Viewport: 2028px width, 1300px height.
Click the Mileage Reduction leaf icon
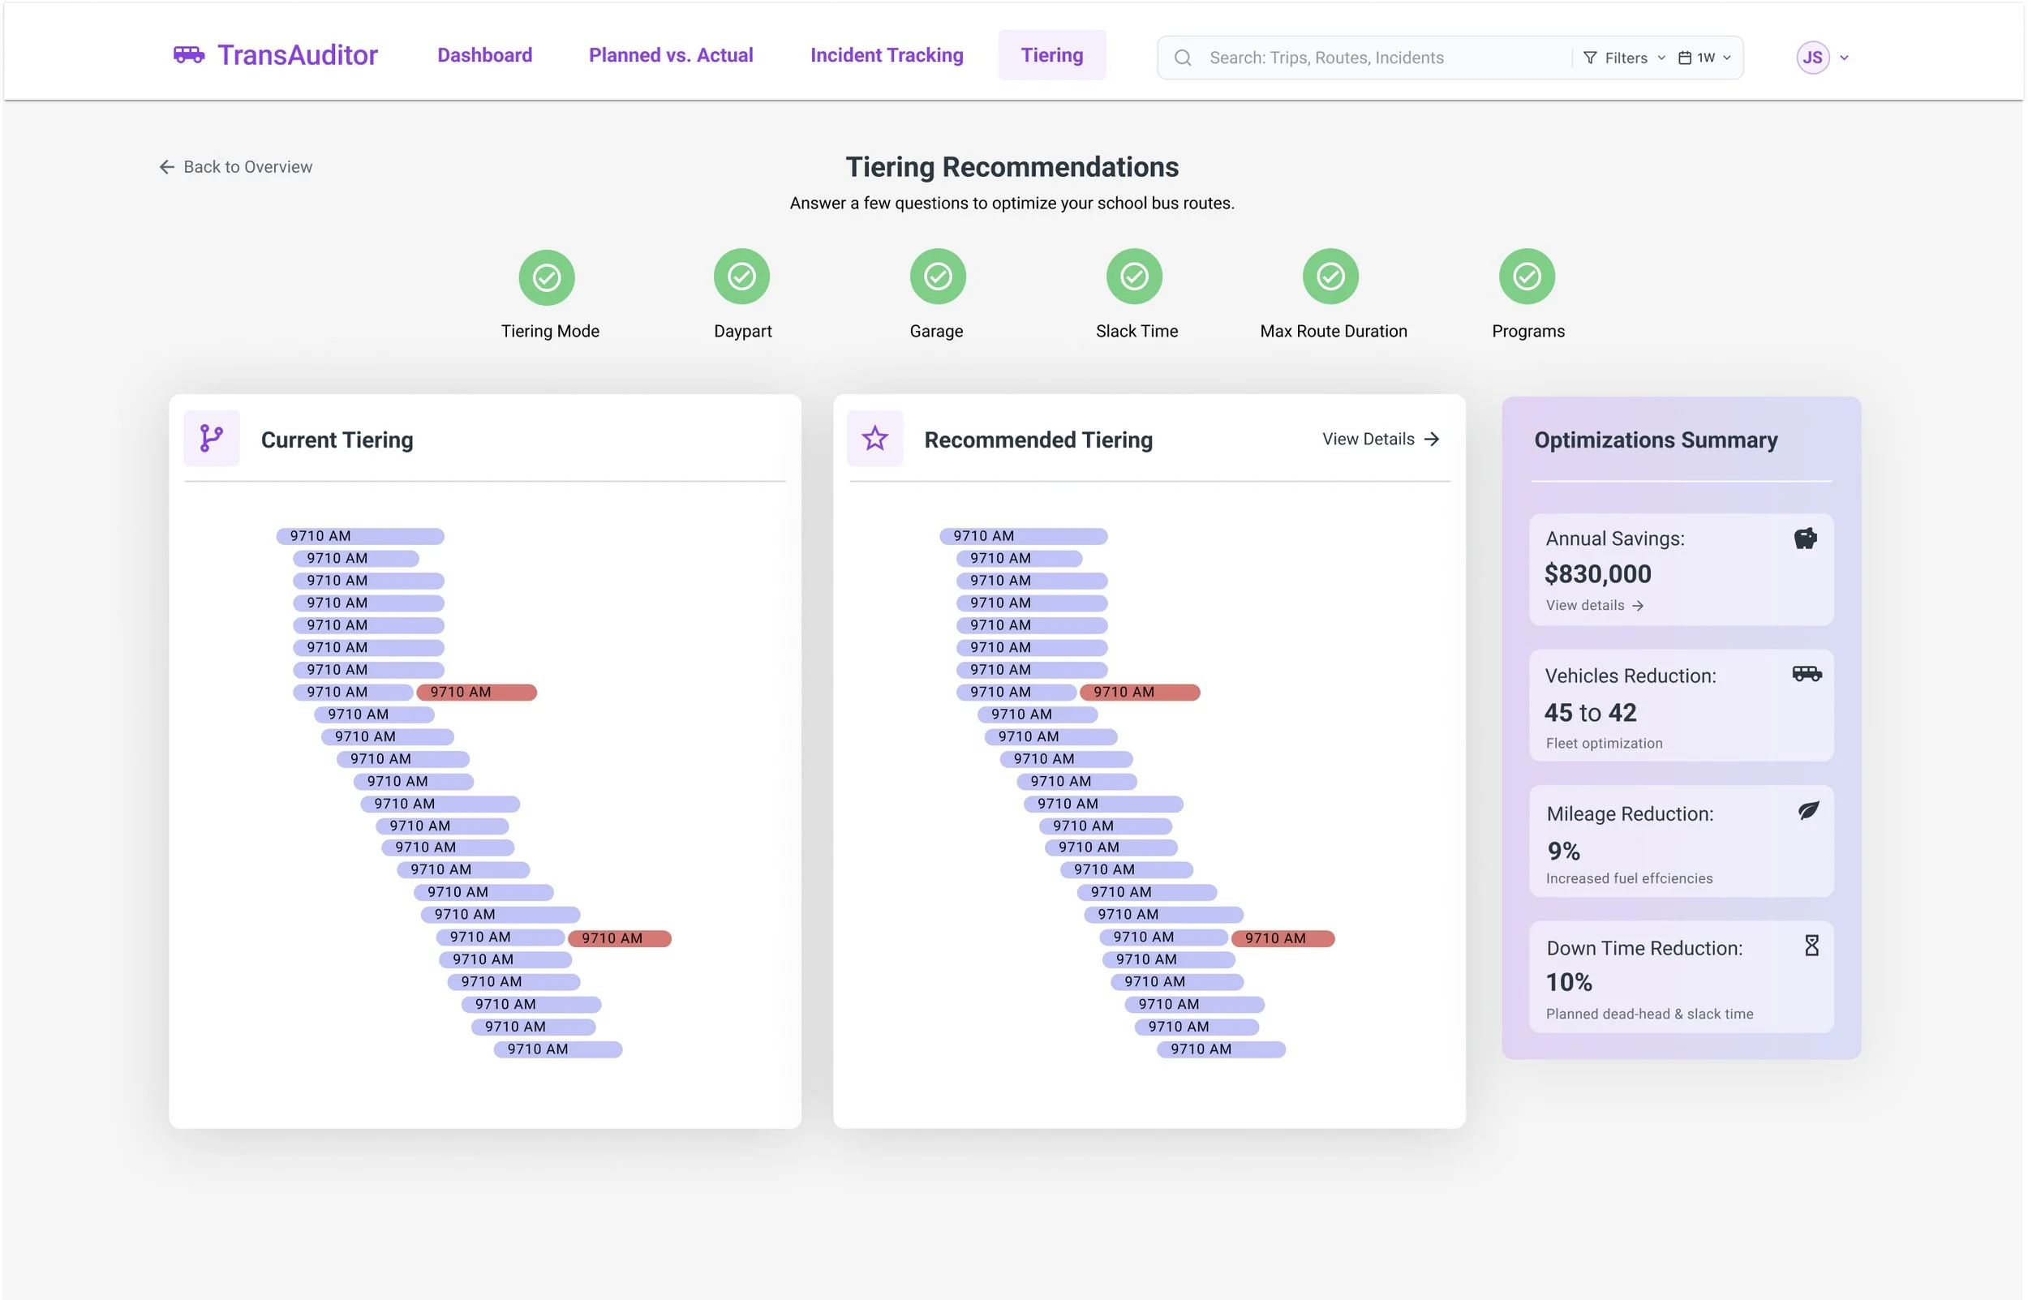[x=1807, y=811]
